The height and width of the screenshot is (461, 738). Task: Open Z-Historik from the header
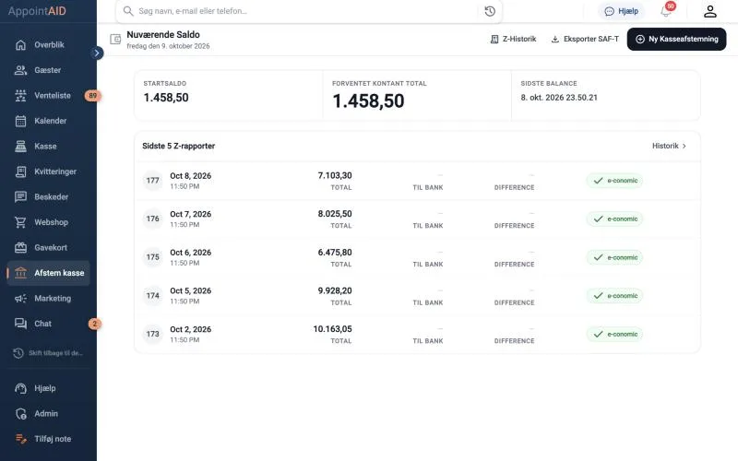(513, 39)
